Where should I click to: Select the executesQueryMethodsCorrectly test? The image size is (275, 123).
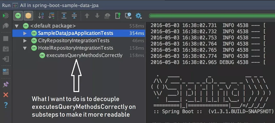coord(84,55)
